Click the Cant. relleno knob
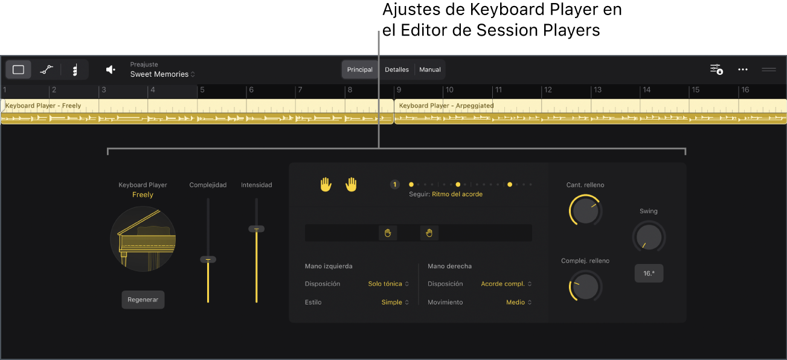Viewport: 787px width, 360px height. pyautogui.click(x=585, y=211)
